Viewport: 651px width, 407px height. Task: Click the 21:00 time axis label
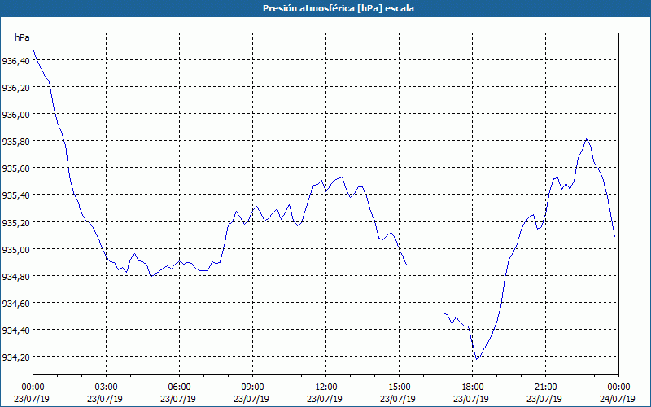(x=545, y=387)
